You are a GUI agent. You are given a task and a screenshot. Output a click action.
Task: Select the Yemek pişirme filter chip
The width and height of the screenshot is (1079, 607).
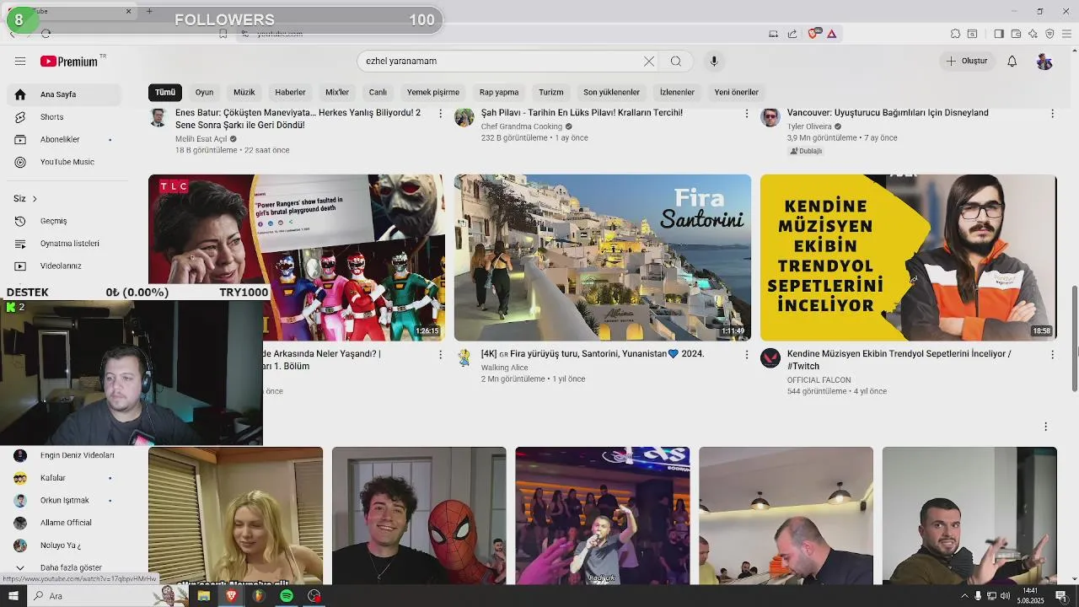point(433,92)
